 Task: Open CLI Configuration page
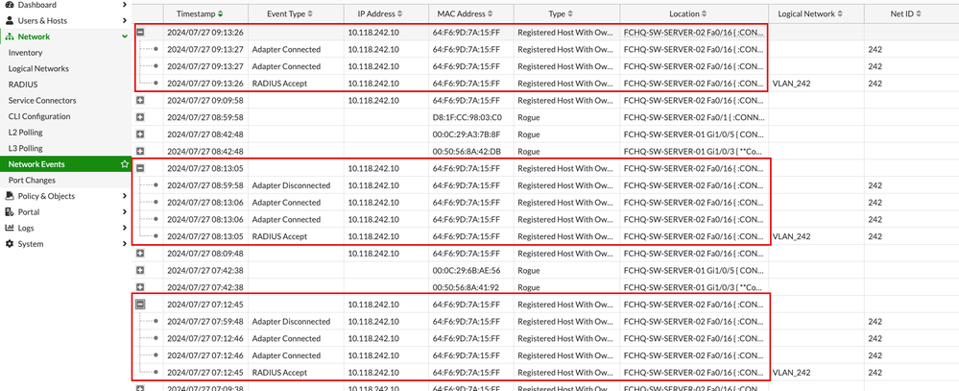pyautogui.click(x=39, y=116)
